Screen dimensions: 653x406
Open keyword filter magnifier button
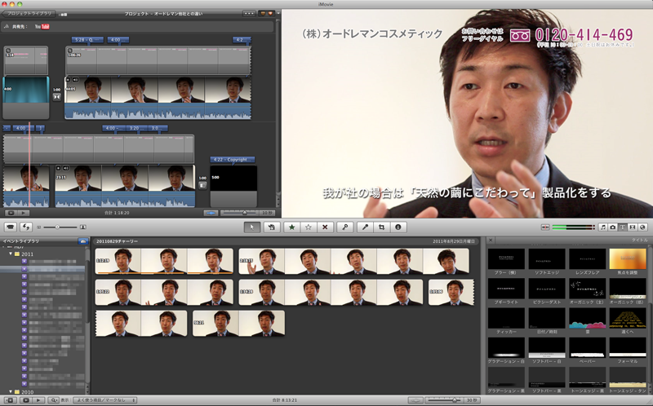coord(53,400)
